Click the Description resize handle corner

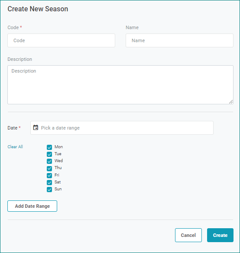point(231,102)
